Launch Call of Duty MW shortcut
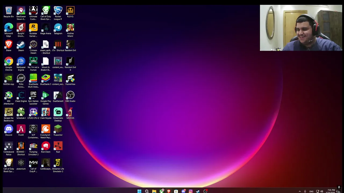The width and height of the screenshot is (344, 193). pyautogui.click(x=33, y=166)
